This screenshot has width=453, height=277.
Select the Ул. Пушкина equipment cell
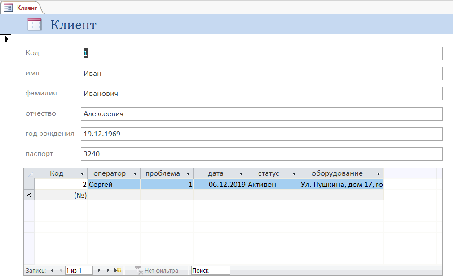342,184
